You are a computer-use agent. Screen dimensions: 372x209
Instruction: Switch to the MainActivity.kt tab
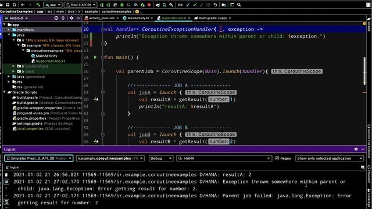pos(138,18)
